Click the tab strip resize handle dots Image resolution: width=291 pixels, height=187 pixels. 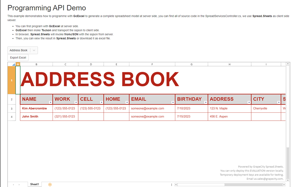coord(172,185)
